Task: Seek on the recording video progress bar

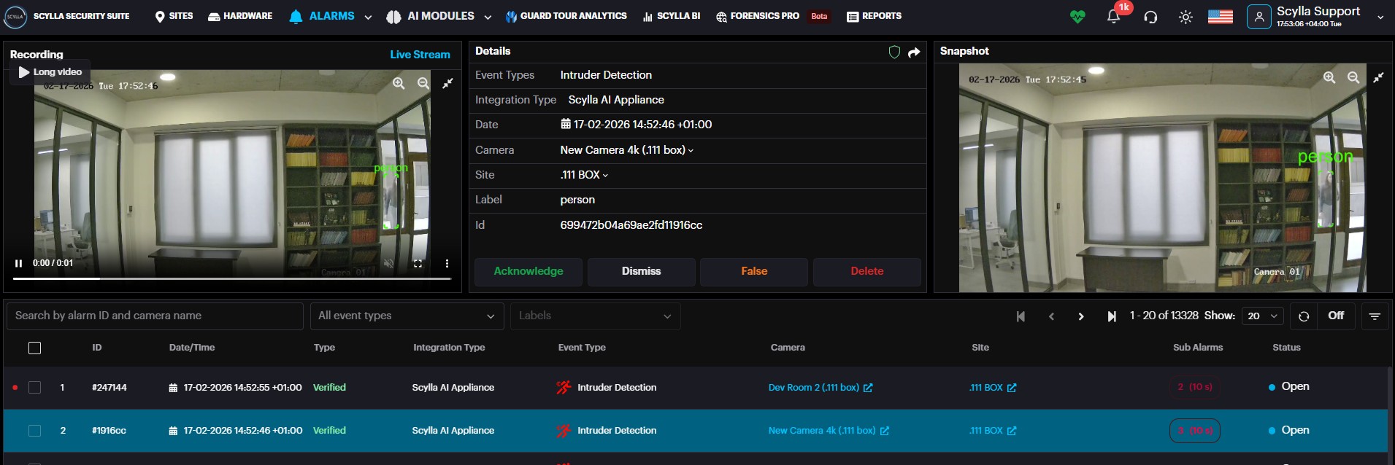Action: [231, 278]
